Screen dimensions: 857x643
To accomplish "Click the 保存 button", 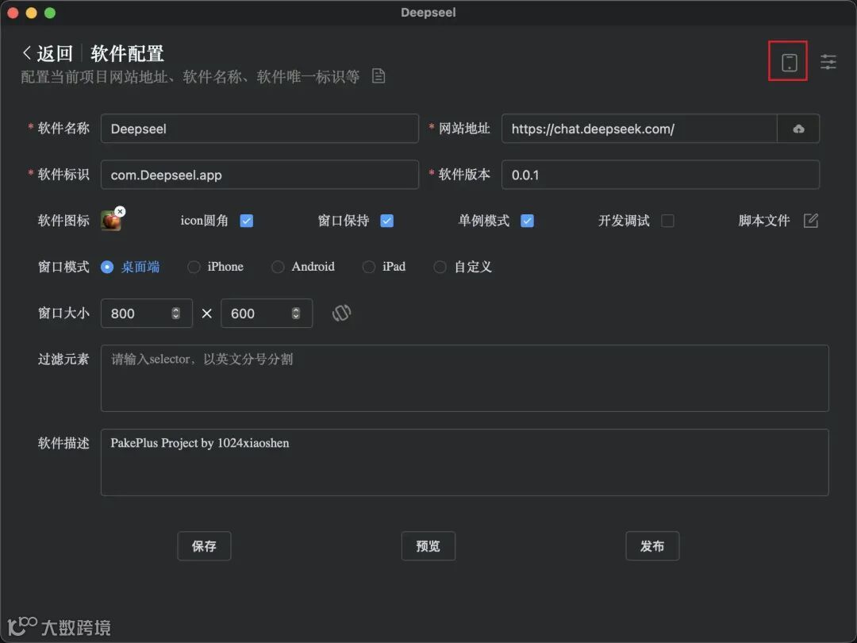I will (x=204, y=545).
